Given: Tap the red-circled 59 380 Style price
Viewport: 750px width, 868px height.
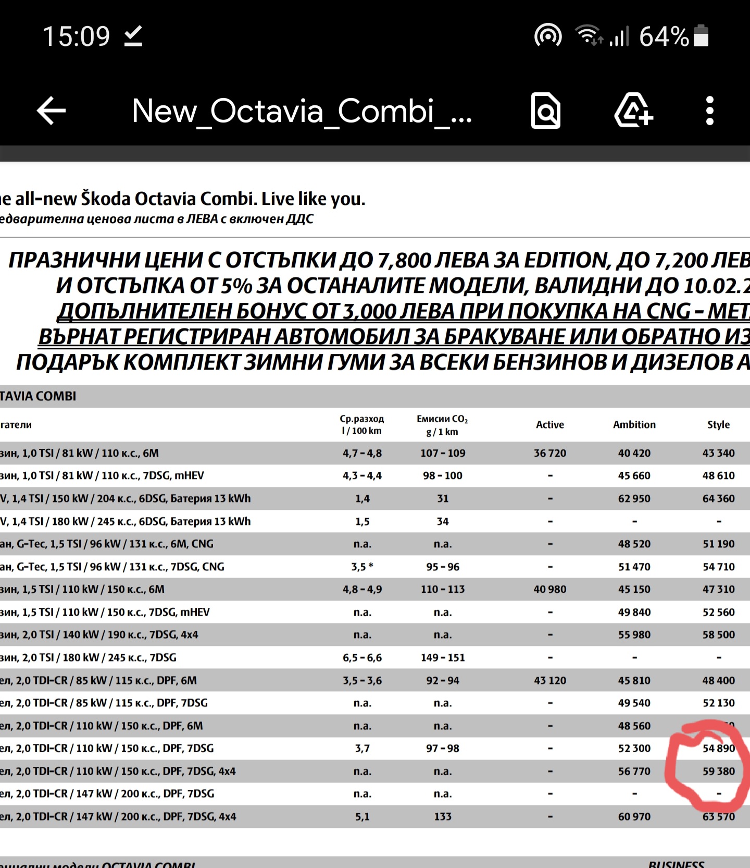Looking at the screenshot, I should pos(718,771).
